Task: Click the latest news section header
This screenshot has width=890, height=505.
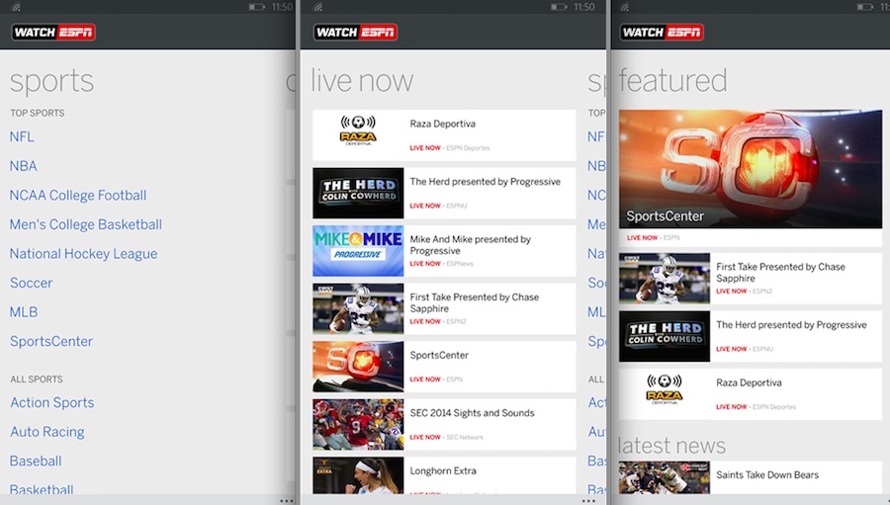Action: tap(671, 446)
